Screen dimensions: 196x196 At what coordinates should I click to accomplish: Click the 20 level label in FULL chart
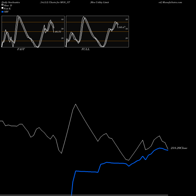[127, 38]
